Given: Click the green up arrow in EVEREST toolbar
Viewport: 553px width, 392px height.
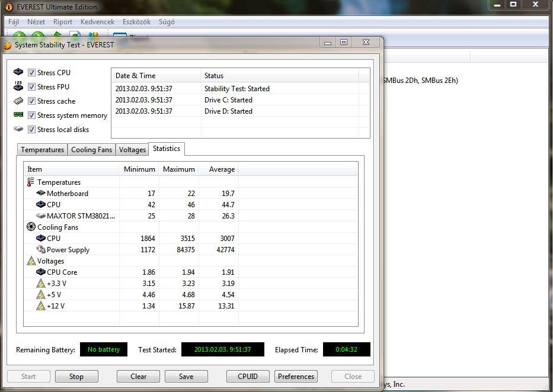Looking at the screenshot, I should [x=57, y=35].
